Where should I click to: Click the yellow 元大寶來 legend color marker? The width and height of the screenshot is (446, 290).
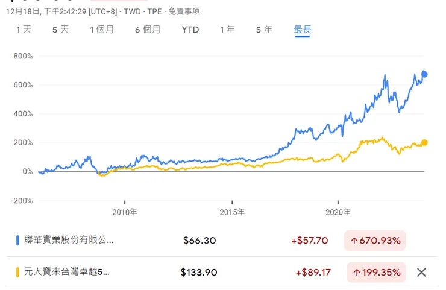pos(17,272)
